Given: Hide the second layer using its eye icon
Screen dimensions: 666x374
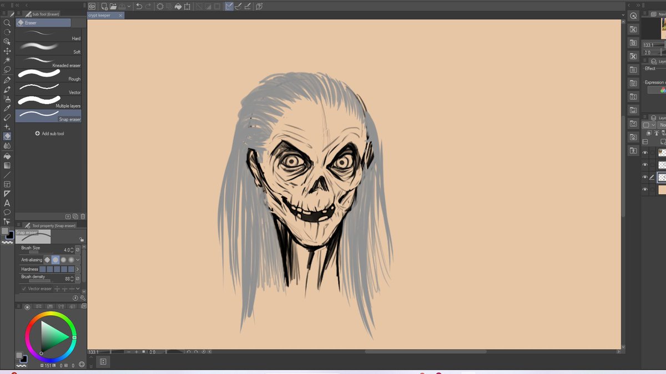Looking at the screenshot, I should pos(645,165).
